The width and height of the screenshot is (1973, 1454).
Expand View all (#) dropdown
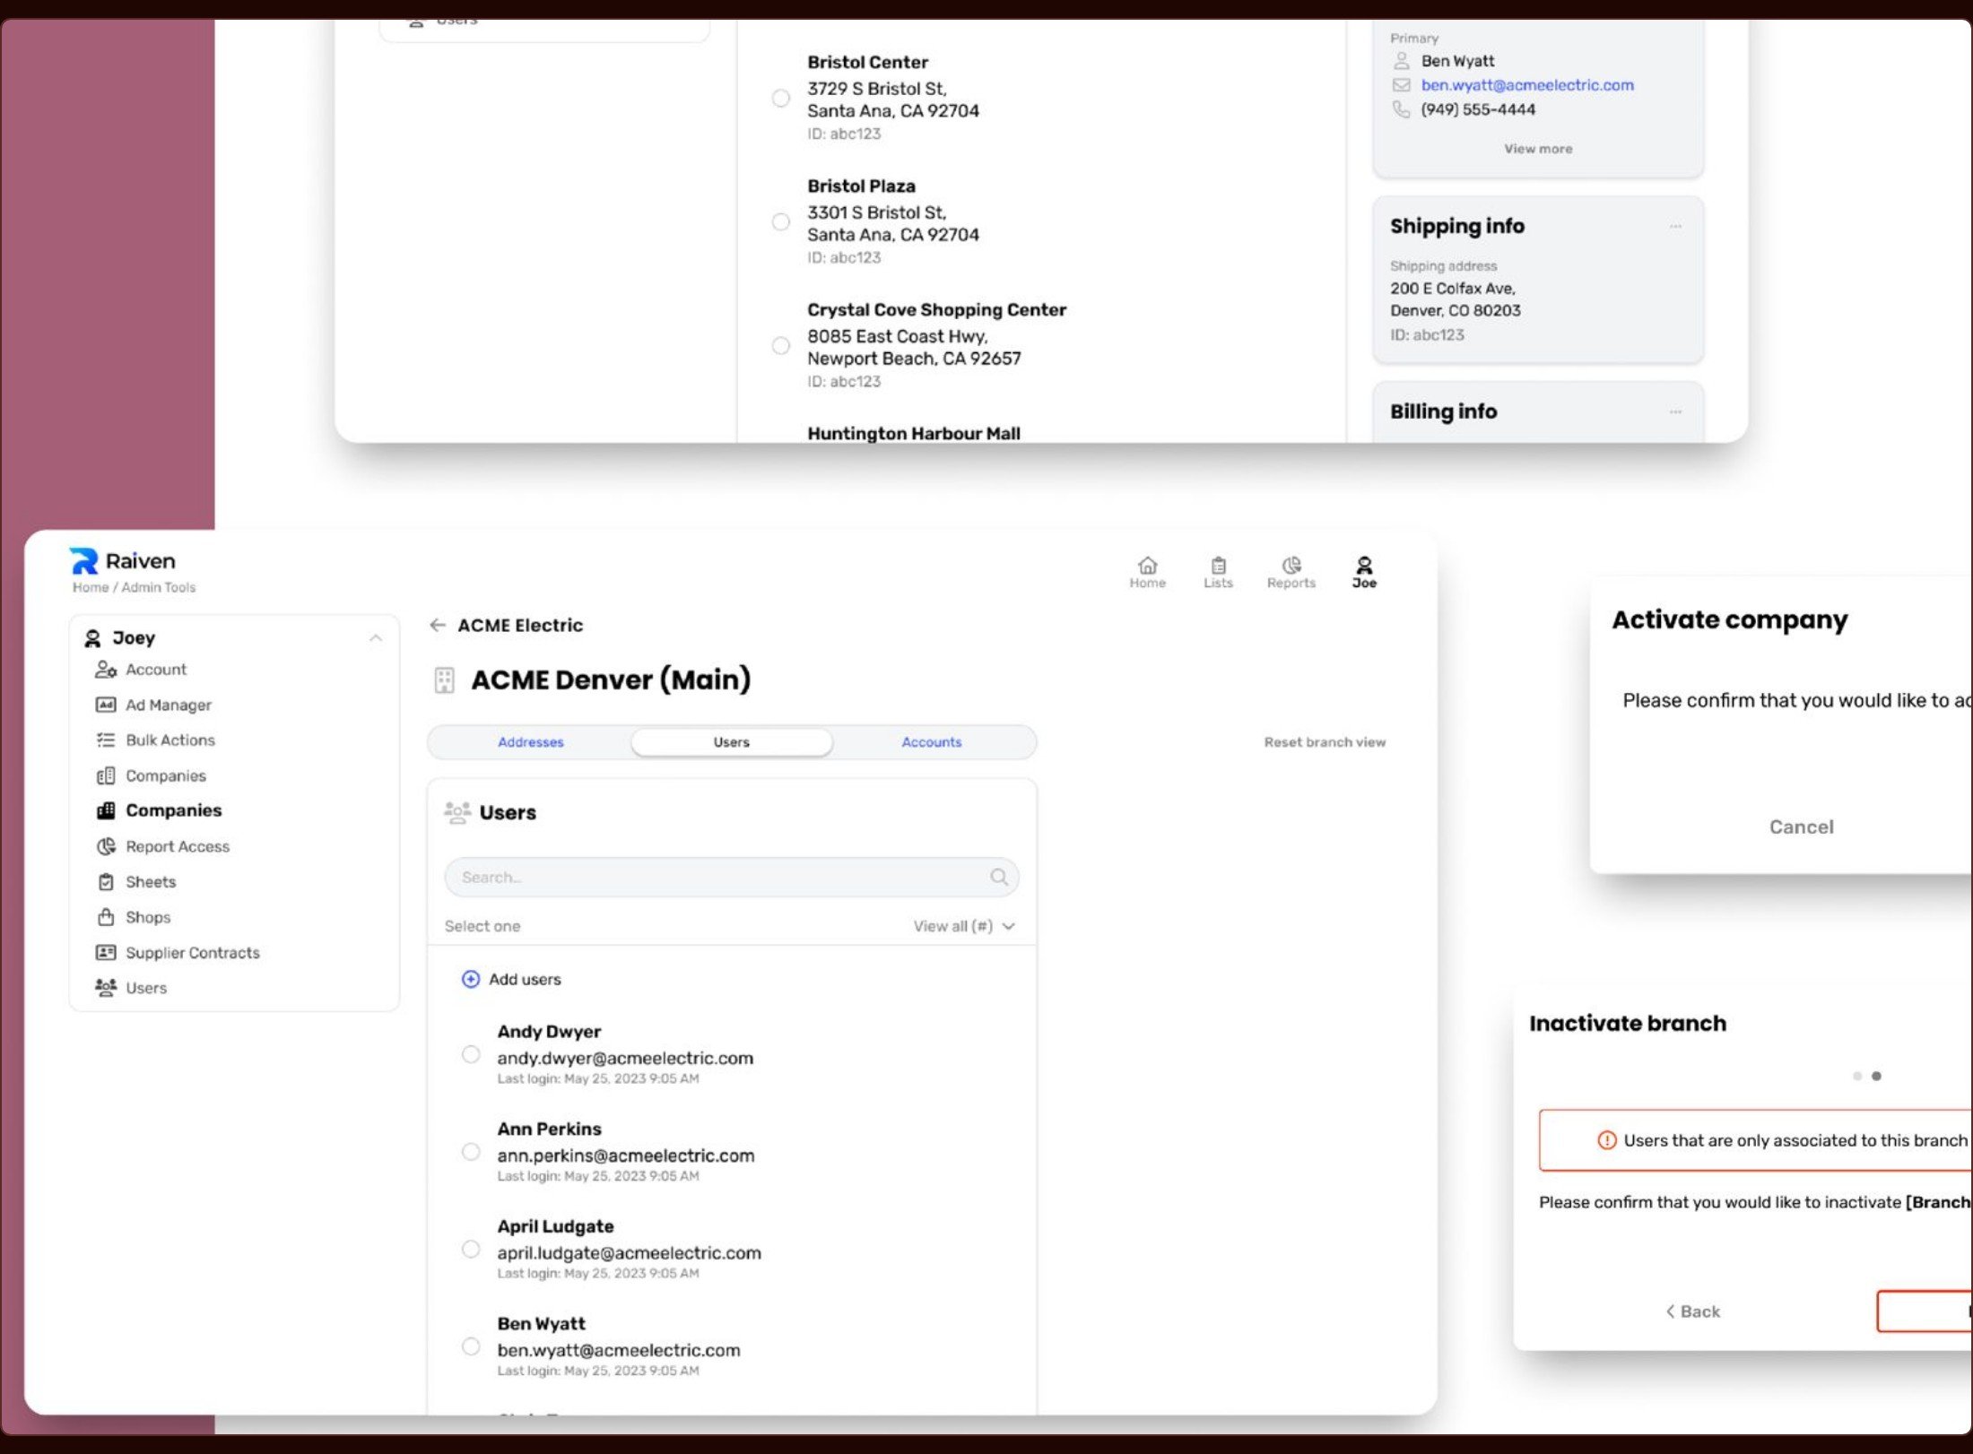[964, 926]
